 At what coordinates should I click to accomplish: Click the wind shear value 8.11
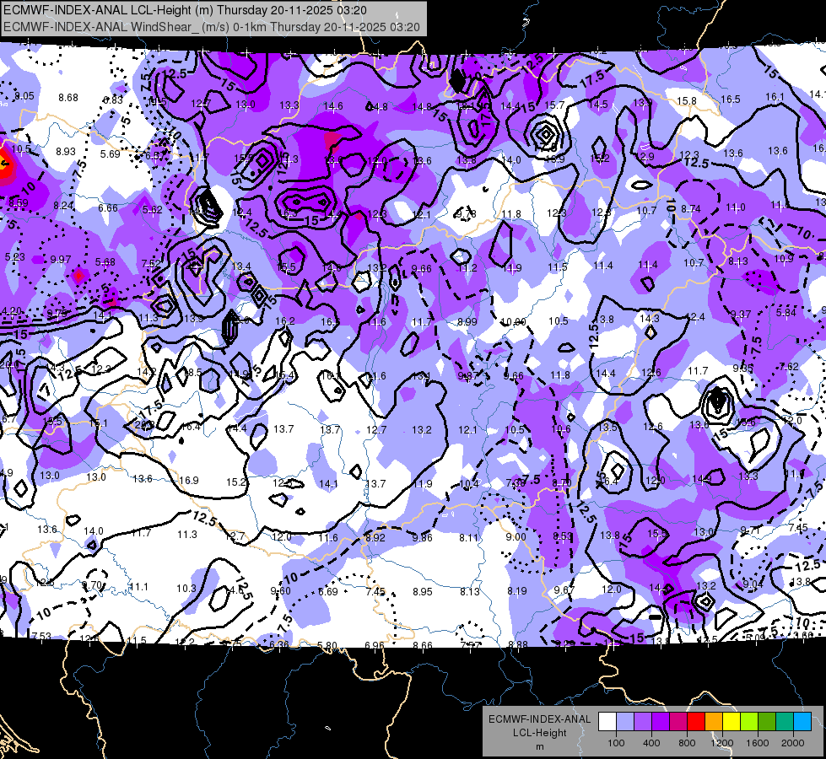pos(469,538)
